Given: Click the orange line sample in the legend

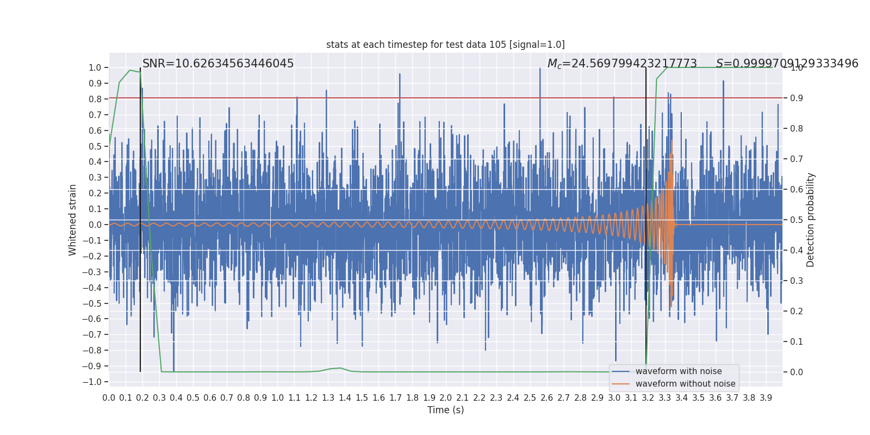Looking at the screenshot, I should pyautogui.click(x=621, y=384).
